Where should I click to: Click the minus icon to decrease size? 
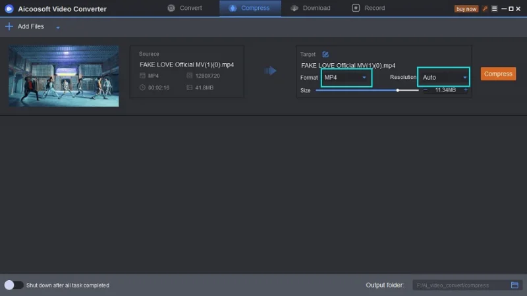pyautogui.click(x=426, y=90)
